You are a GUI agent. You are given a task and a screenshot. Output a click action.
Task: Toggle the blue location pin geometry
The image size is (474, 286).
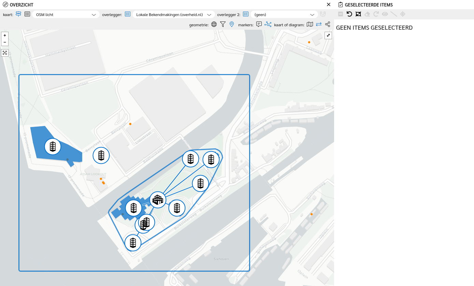232,24
